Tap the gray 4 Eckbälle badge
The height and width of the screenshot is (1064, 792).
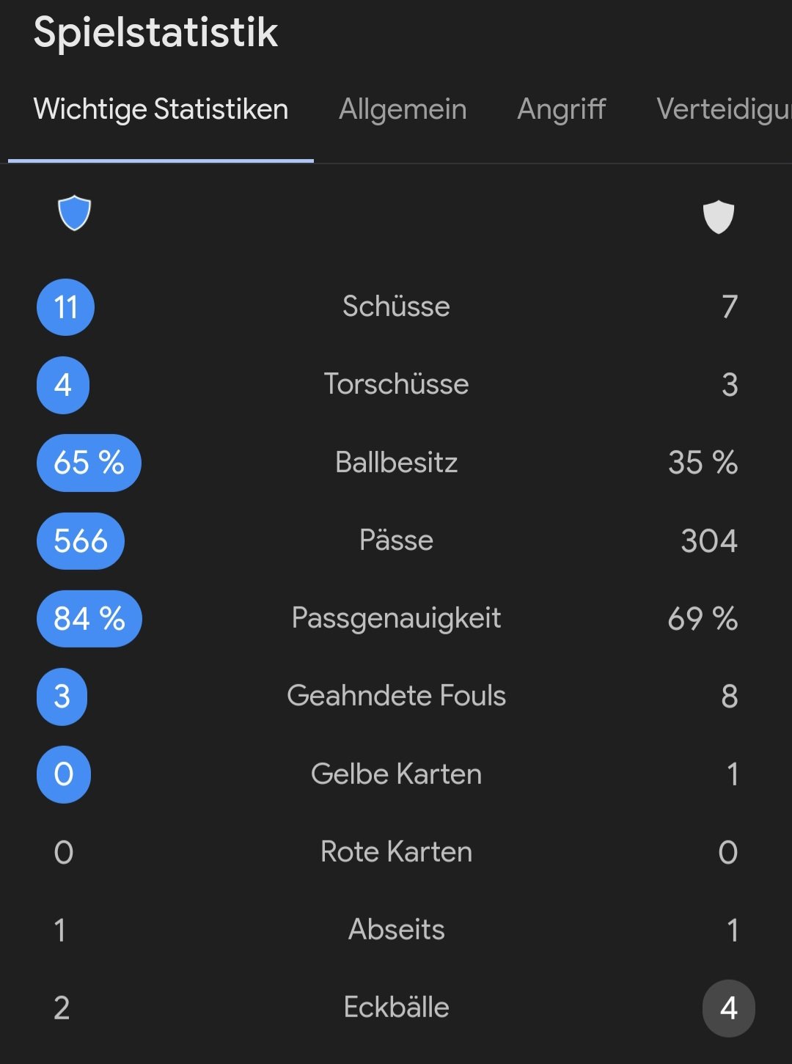click(729, 1008)
